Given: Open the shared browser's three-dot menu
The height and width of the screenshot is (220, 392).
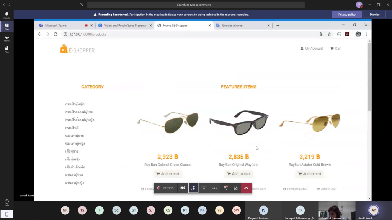Looking at the screenshot, I should [366, 34].
